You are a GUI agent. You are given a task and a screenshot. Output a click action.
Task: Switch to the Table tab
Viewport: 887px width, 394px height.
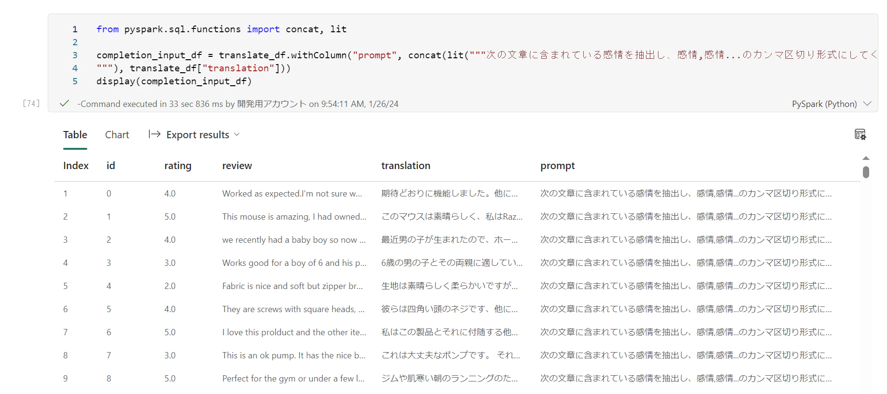point(75,135)
